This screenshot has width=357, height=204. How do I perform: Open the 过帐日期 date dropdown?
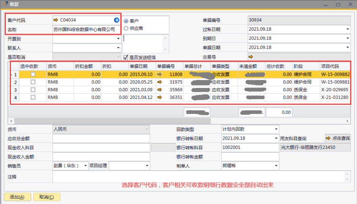(348, 29)
